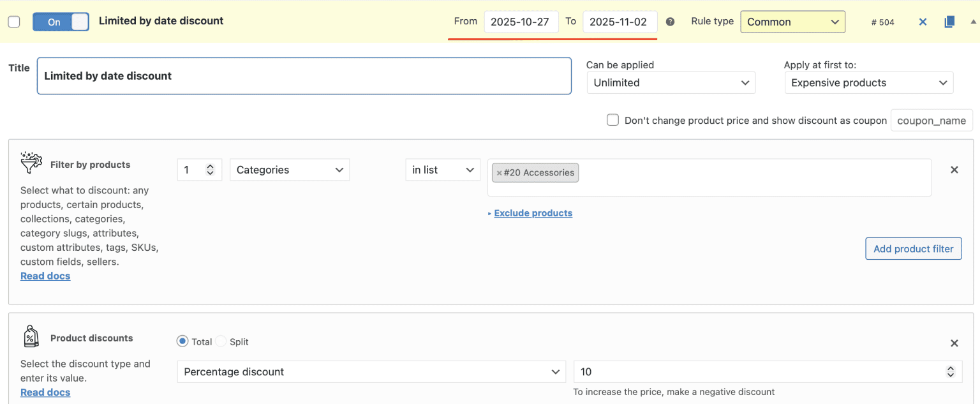This screenshot has width=980, height=404.
Task: Click the Add product filter button
Action: (913, 249)
